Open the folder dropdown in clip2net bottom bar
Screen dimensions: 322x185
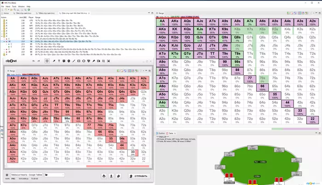pyautogui.click(x=54, y=175)
